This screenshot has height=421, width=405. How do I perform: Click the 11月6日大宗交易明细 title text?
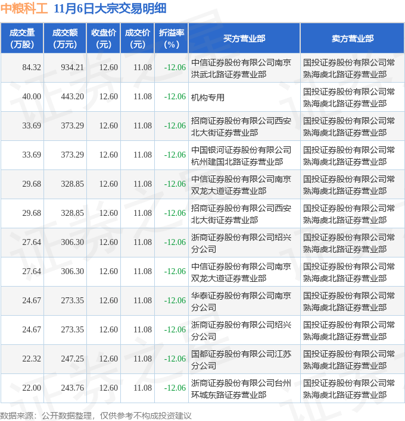click(x=110, y=8)
